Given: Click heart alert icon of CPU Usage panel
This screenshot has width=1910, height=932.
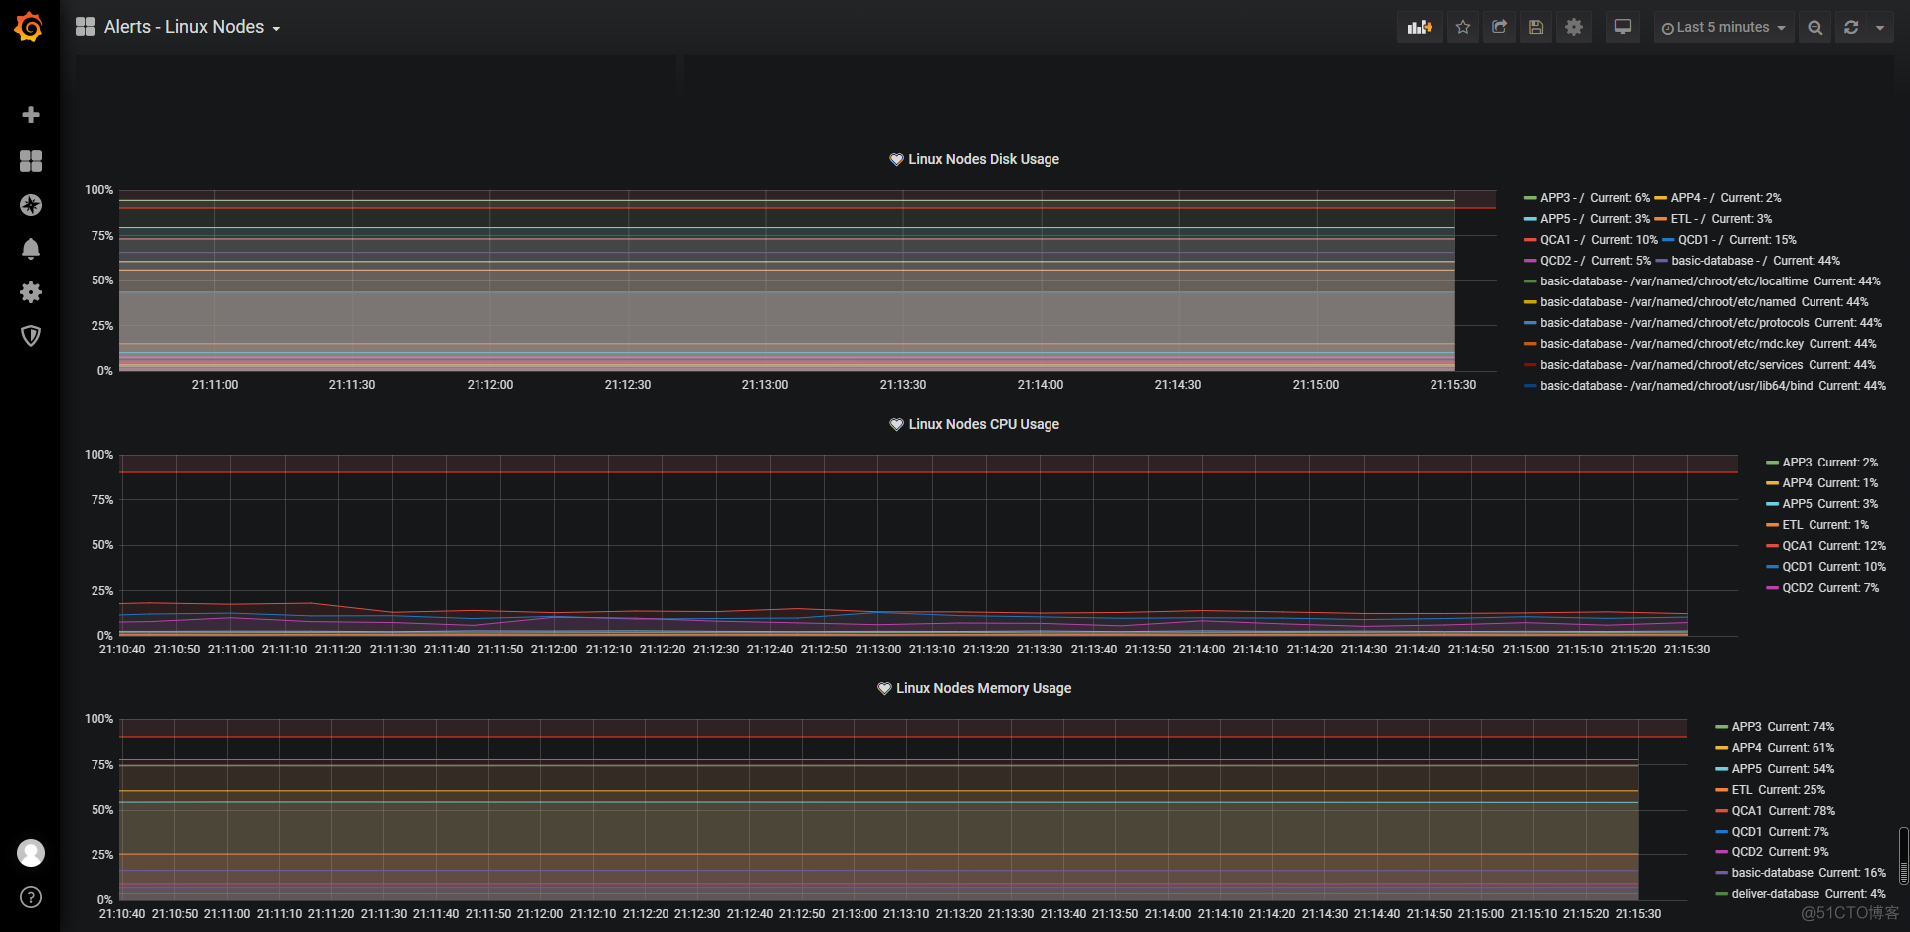Looking at the screenshot, I should [896, 424].
